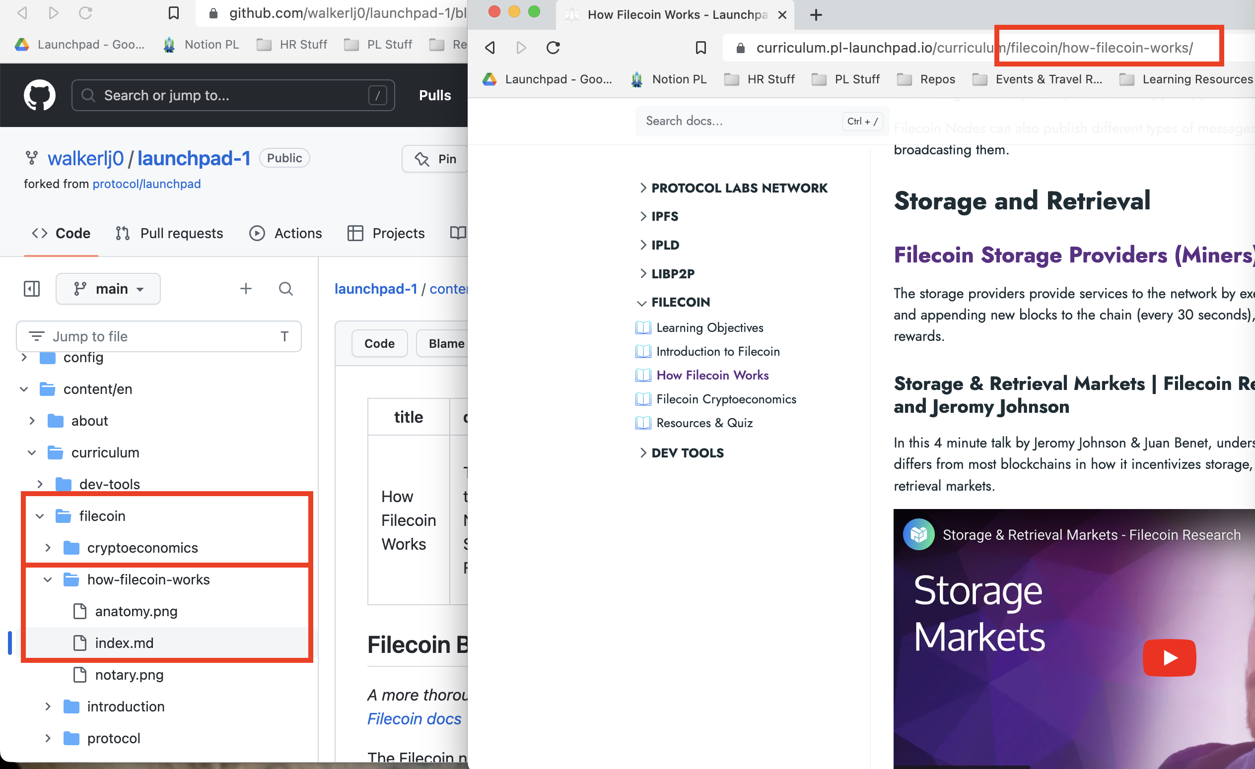Viewport: 1255px width, 769px height.
Task: Select Code file view button
Action: pyautogui.click(x=379, y=343)
